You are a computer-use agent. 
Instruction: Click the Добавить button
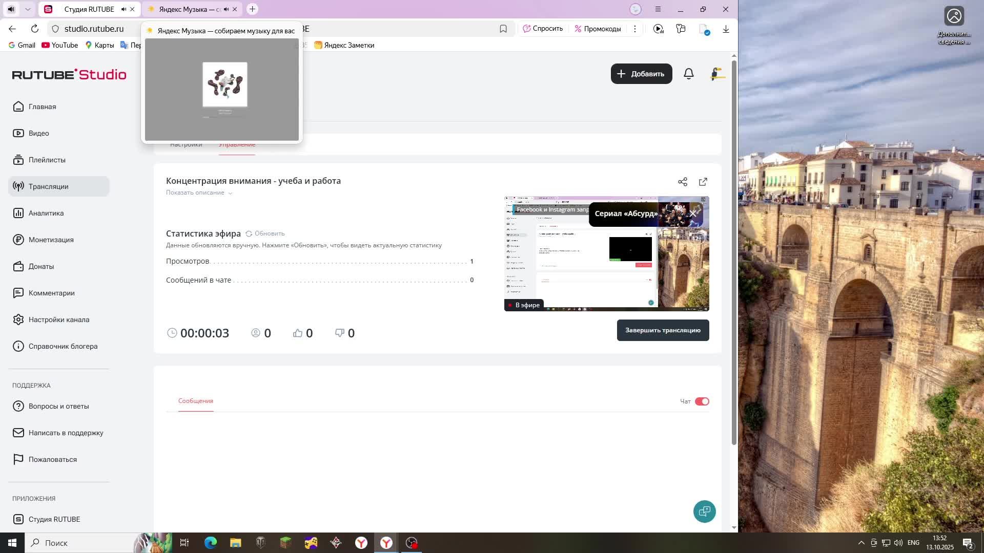coord(641,74)
